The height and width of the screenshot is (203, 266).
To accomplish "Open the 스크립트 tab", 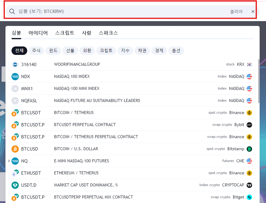I will pos(65,33).
